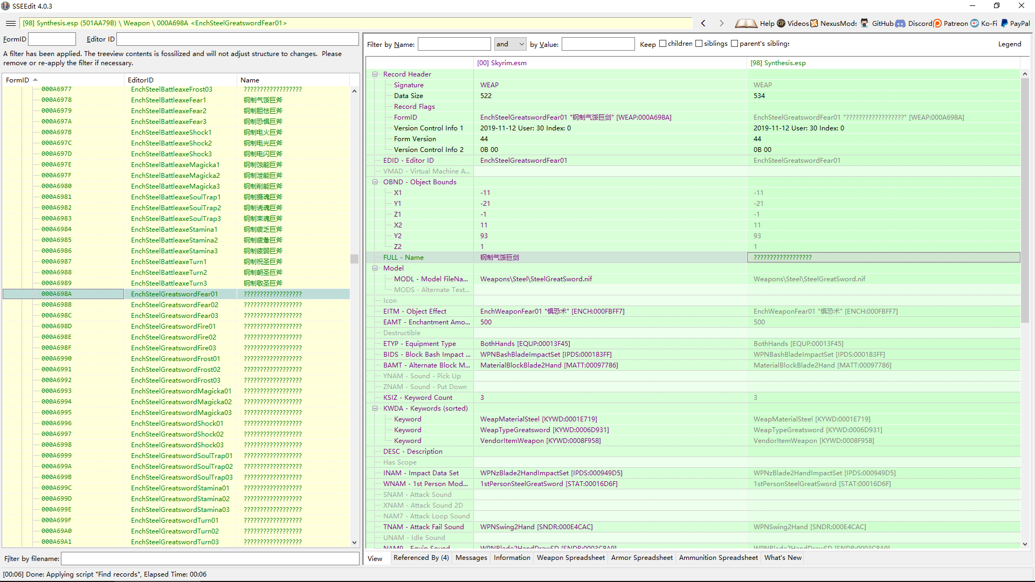Click the Filter by filename input field

pyautogui.click(x=209, y=558)
